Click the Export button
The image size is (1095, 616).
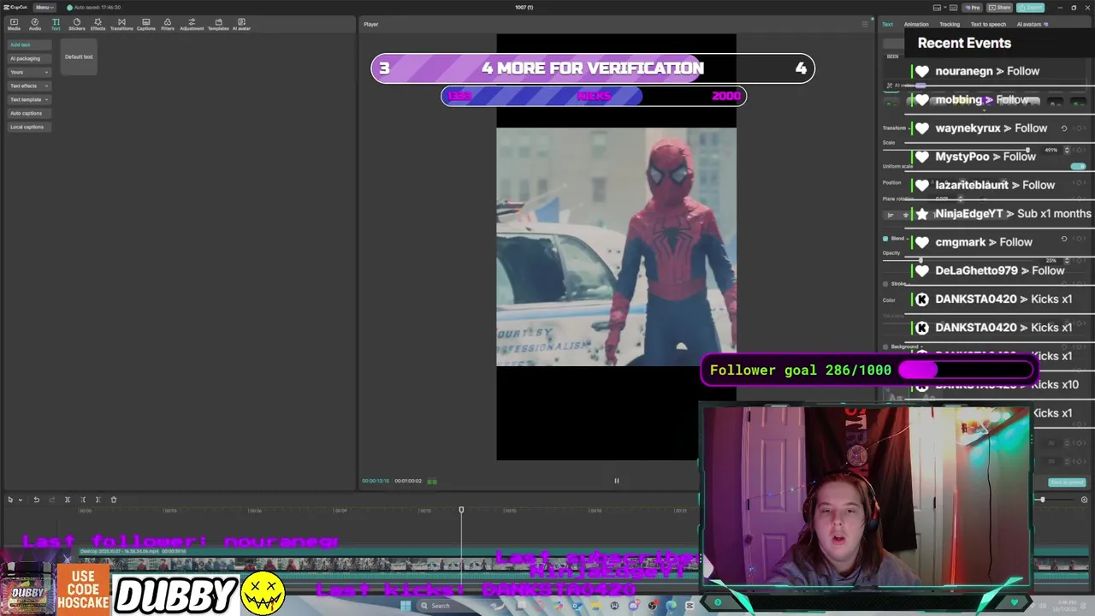tap(1032, 7)
